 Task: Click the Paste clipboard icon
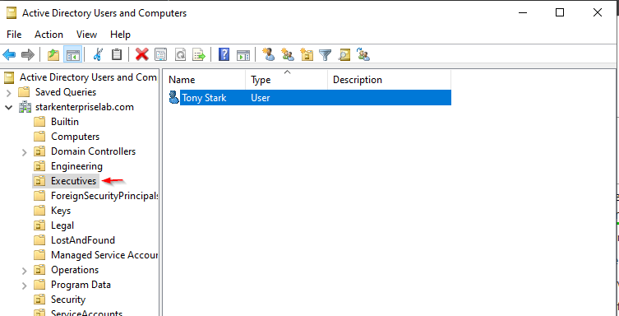pos(117,54)
